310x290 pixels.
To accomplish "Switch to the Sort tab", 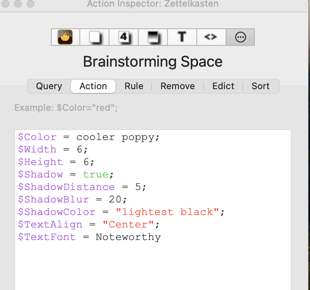I will 260,86.
